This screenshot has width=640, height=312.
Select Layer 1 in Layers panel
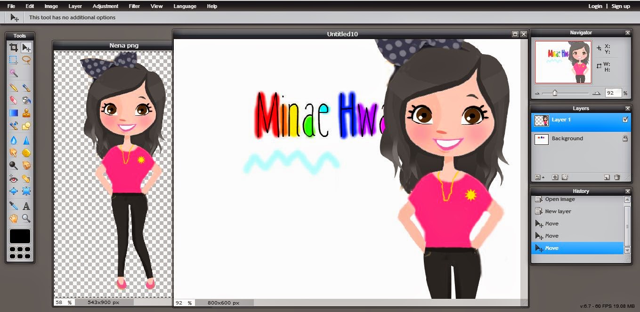(x=581, y=121)
